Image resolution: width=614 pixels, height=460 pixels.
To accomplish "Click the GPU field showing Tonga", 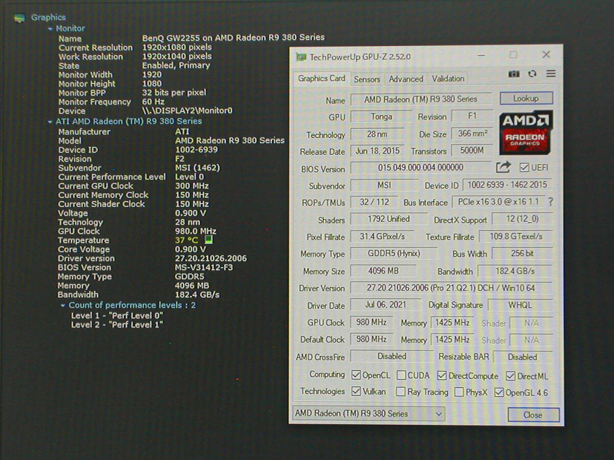I will click(x=381, y=117).
